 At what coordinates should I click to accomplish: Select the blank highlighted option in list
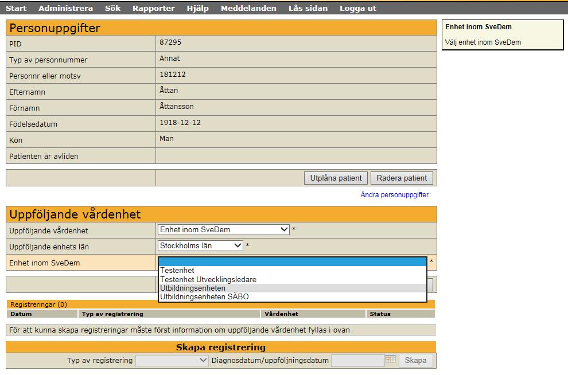point(293,261)
